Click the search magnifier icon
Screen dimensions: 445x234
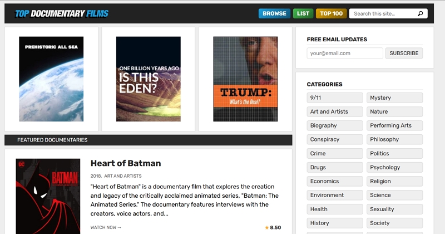click(x=420, y=14)
